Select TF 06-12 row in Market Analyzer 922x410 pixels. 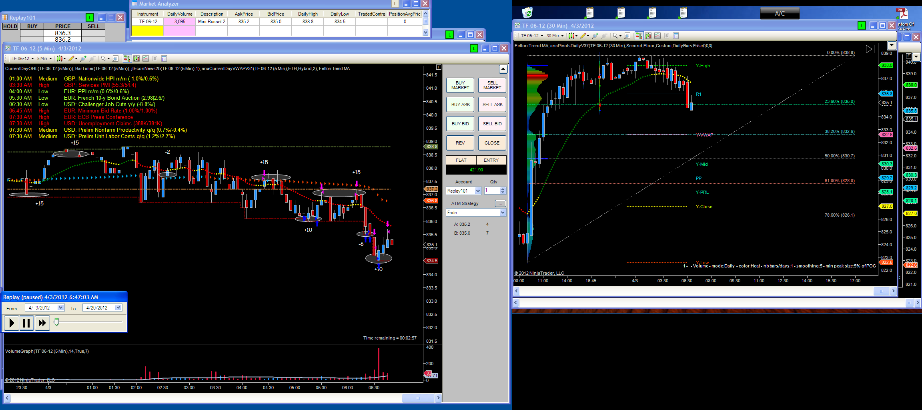pyautogui.click(x=277, y=22)
